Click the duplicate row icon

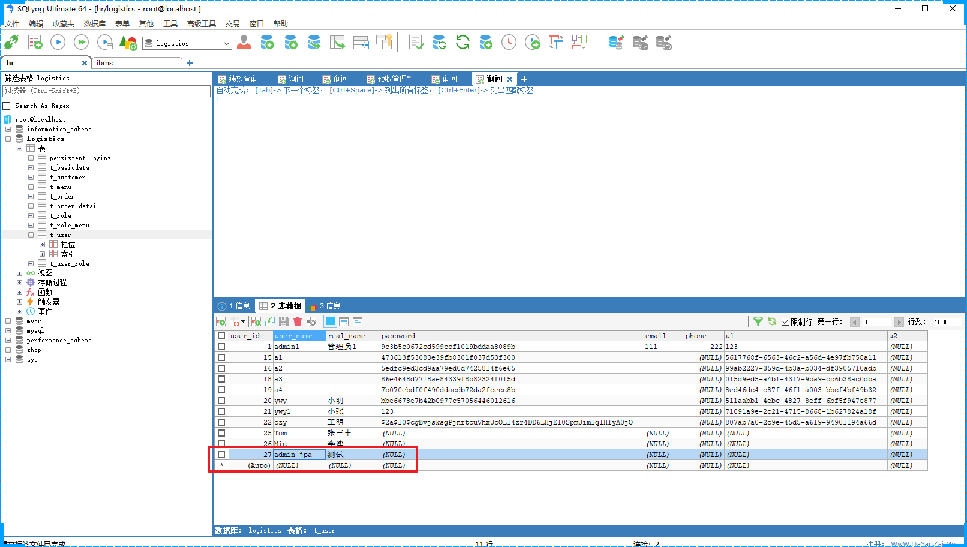270,321
